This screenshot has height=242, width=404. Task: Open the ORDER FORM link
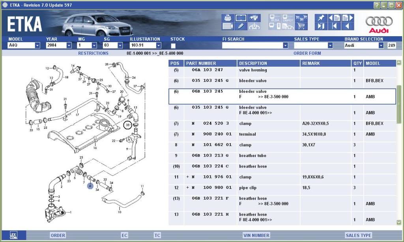pos(307,53)
